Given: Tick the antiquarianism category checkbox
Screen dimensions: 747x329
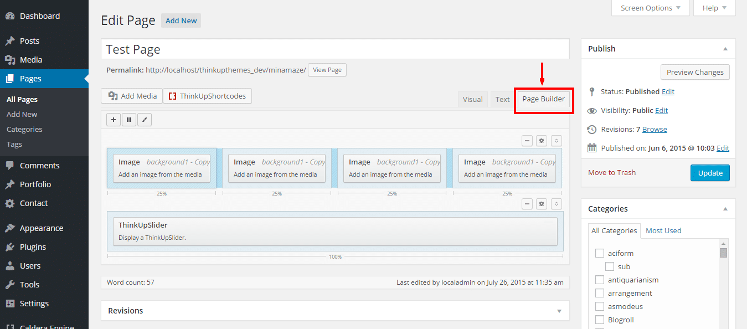Looking at the screenshot, I should [599, 280].
